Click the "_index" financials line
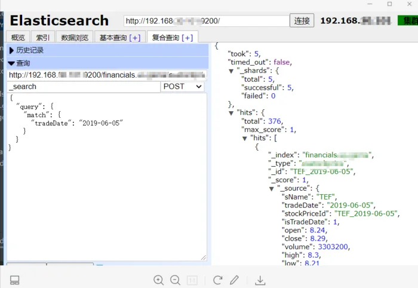This screenshot has width=418, height=288. click(321, 155)
